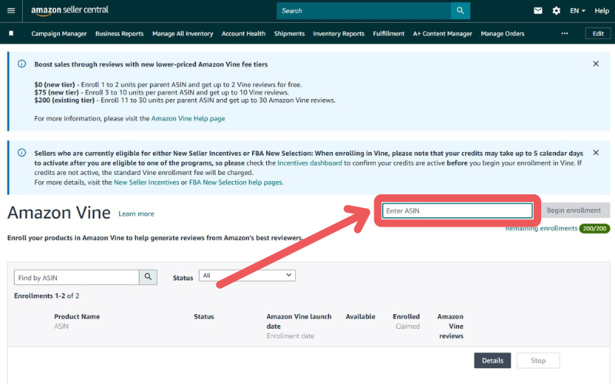Close the New Seller Incentives notice
Image resolution: width=615 pixels, height=384 pixels.
[596, 152]
